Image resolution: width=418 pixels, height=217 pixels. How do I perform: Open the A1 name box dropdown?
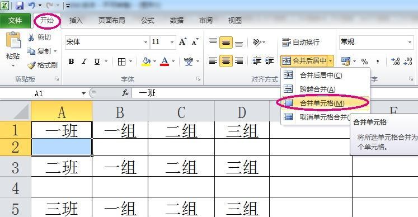tap(83, 93)
